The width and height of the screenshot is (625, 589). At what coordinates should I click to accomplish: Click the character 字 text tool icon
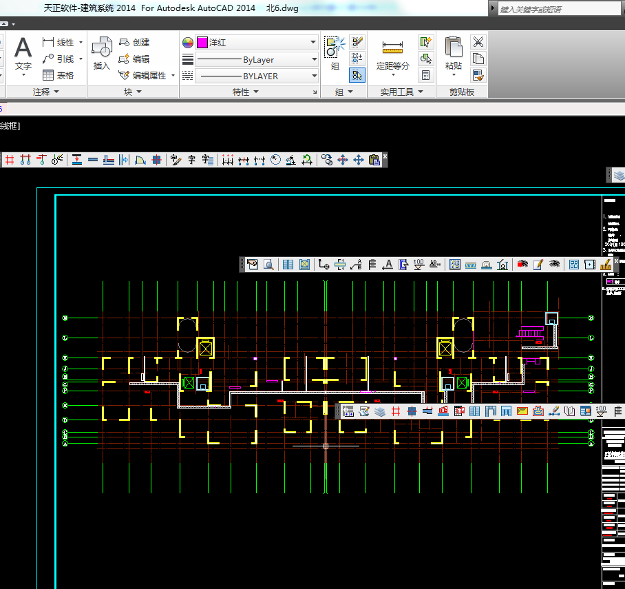point(192,160)
